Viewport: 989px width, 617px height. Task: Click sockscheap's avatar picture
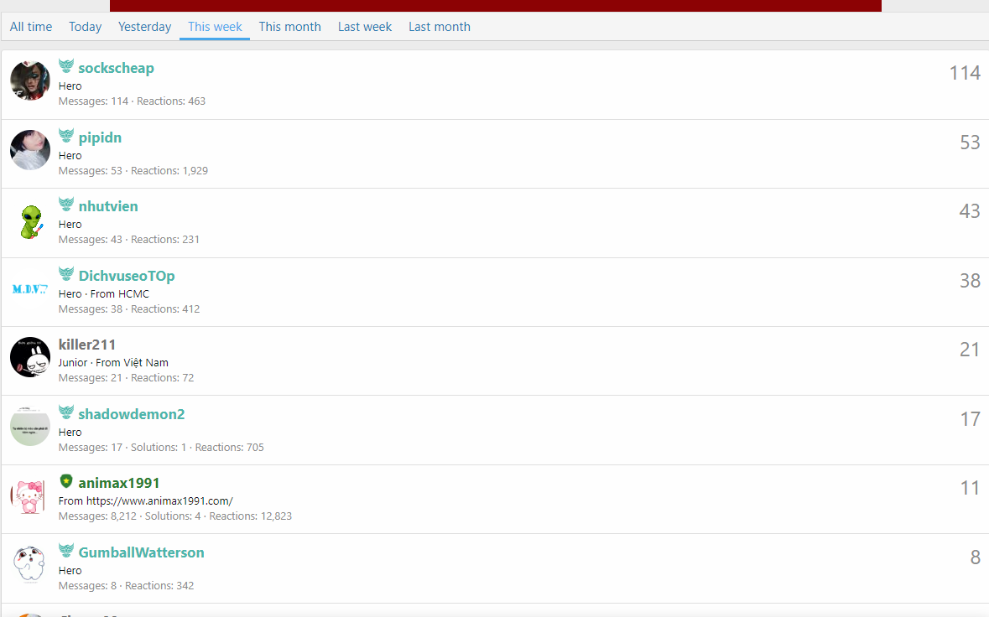click(30, 80)
